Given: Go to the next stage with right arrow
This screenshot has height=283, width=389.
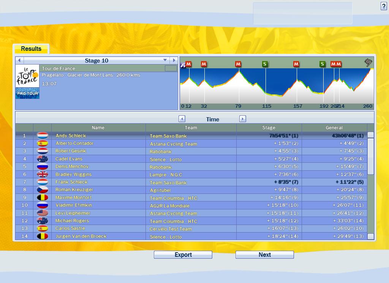Looking at the screenshot, I should pyautogui.click(x=174, y=60).
